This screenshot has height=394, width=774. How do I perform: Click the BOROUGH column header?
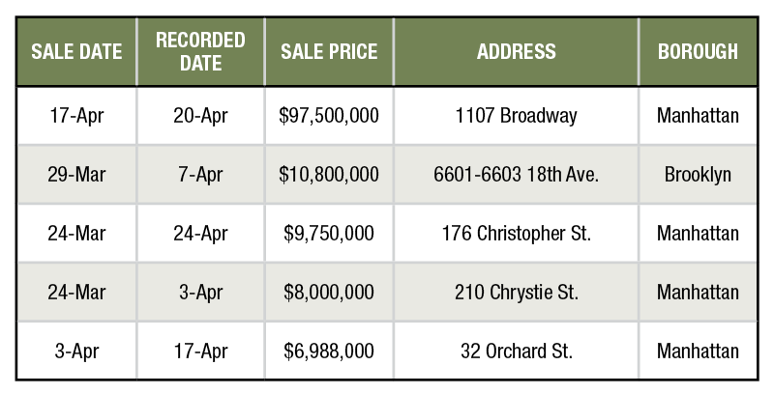pos(698,52)
